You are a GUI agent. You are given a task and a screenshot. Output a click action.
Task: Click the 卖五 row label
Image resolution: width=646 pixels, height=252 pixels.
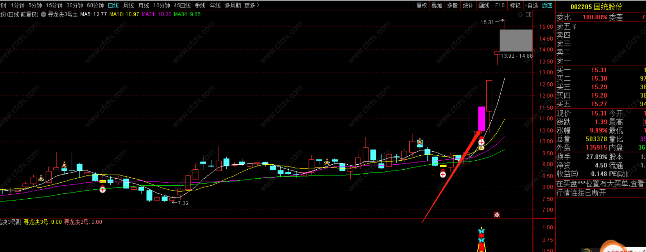564,27
